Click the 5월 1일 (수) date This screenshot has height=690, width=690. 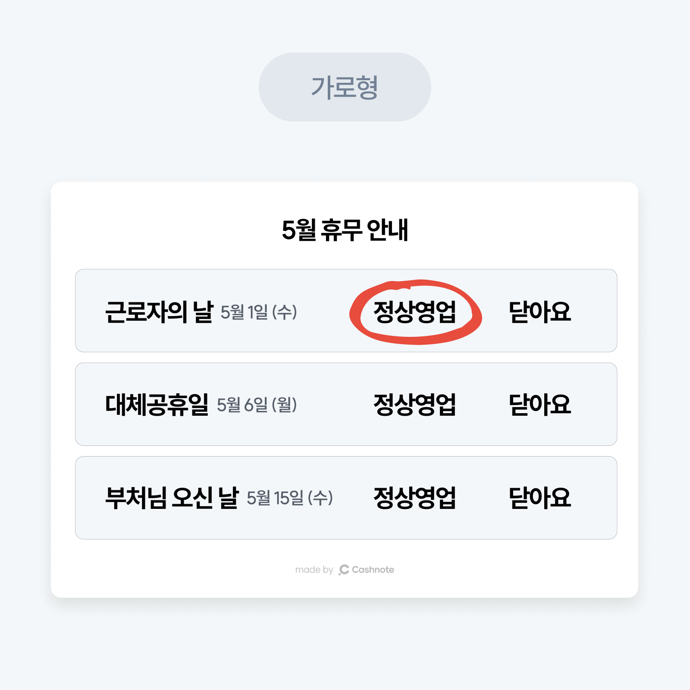[x=259, y=312]
